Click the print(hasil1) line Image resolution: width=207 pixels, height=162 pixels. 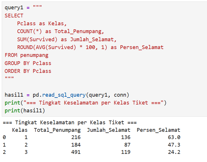point(25,110)
